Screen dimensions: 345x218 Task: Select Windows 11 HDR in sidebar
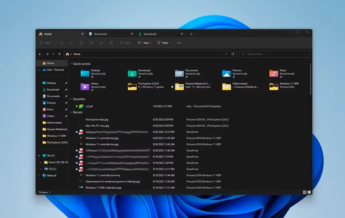click(56, 136)
